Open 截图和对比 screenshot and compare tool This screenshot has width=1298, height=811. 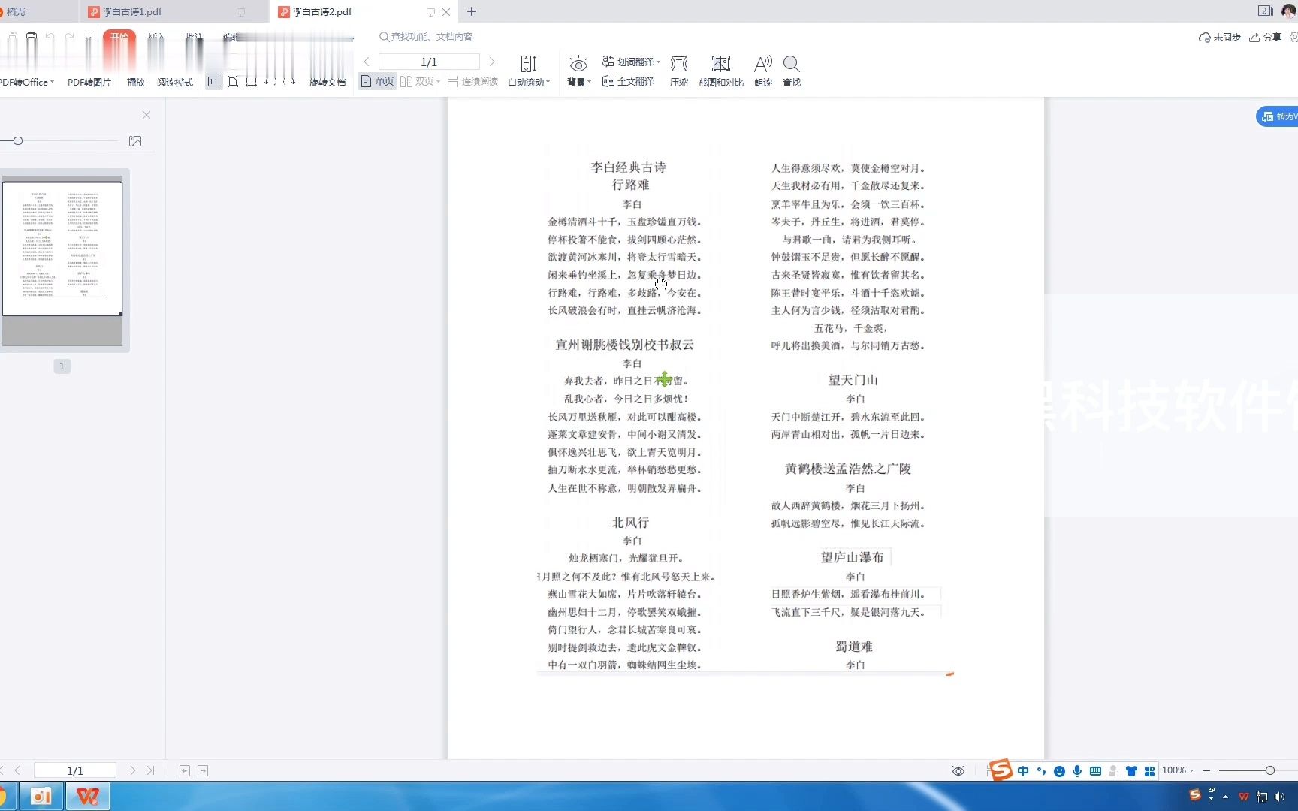tap(721, 72)
